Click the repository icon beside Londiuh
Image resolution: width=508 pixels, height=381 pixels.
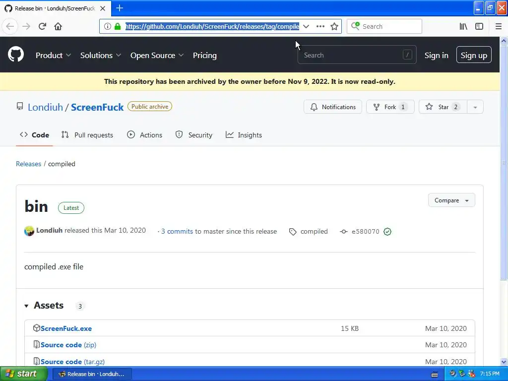[20, 106]
